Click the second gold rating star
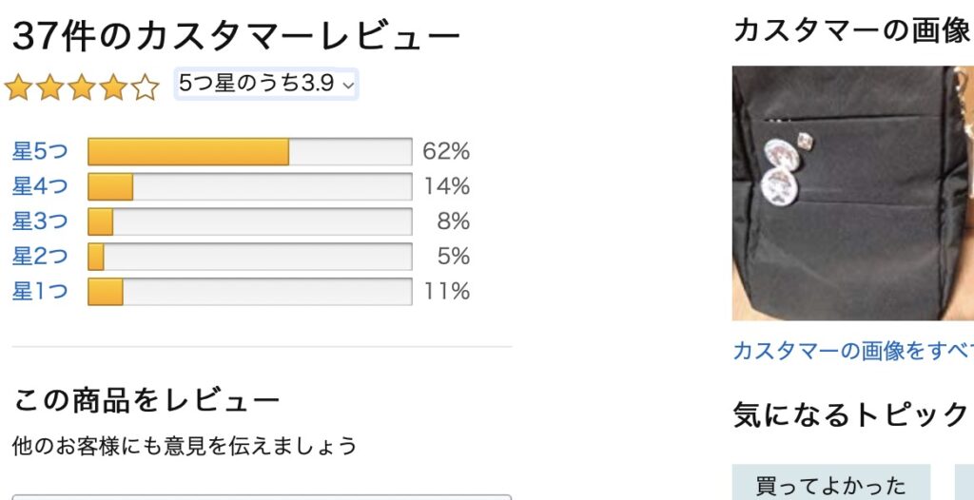The height and width of the screenshot is (500, 974). coord(50,87)
